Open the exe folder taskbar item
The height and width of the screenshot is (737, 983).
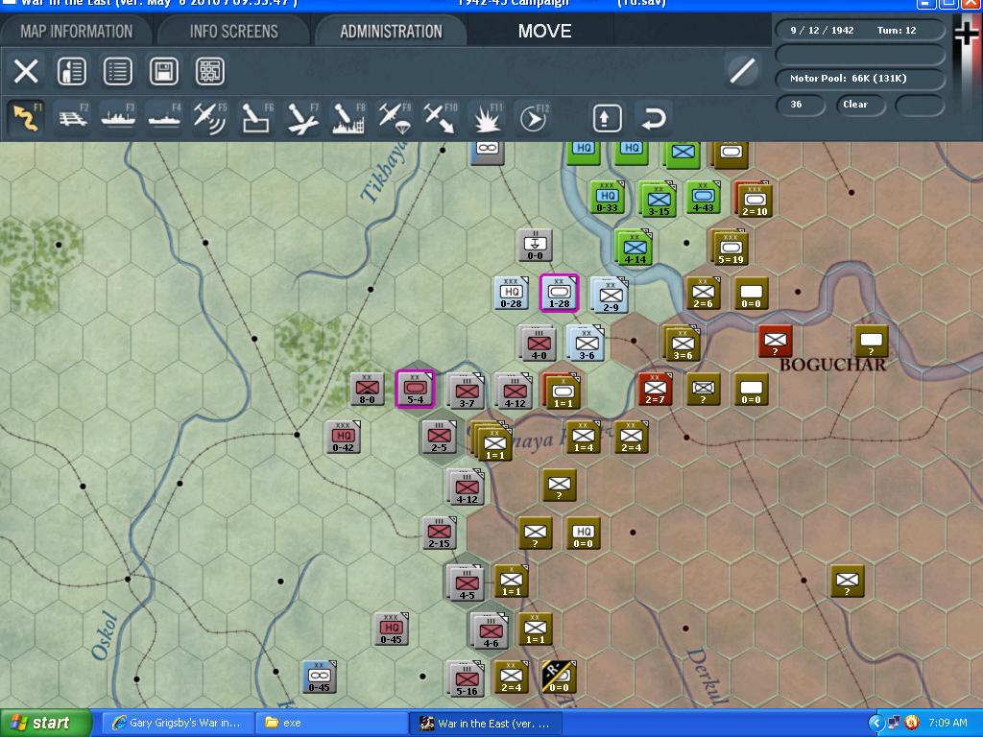pyautogui.click(x=332, y=724)
